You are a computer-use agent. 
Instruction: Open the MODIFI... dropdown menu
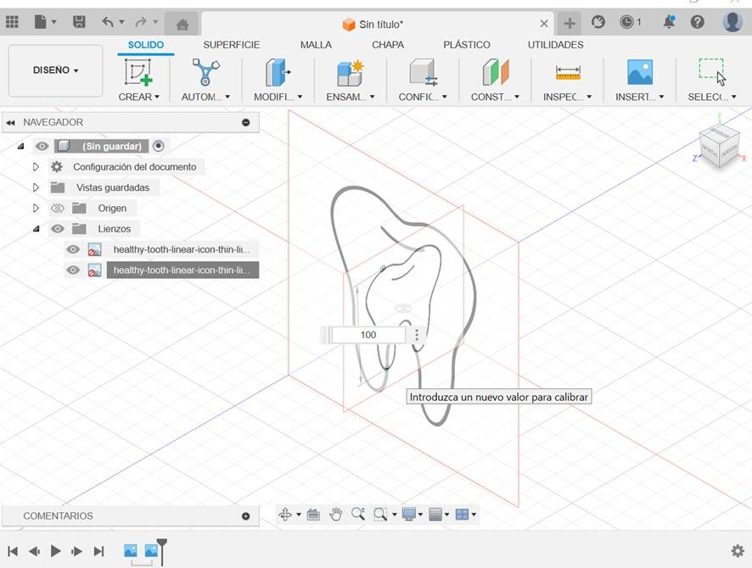click(x=278, y=97)
